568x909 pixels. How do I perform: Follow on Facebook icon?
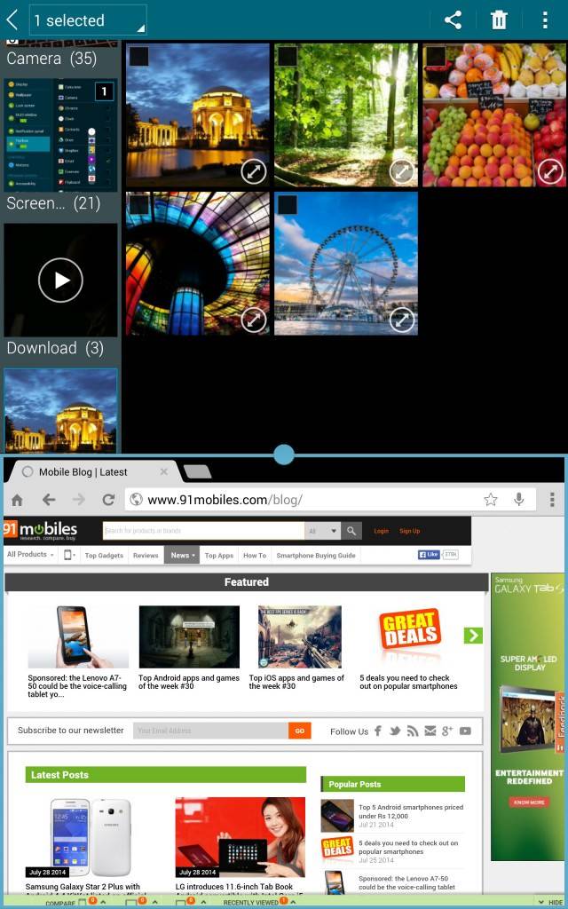(378, 731)
